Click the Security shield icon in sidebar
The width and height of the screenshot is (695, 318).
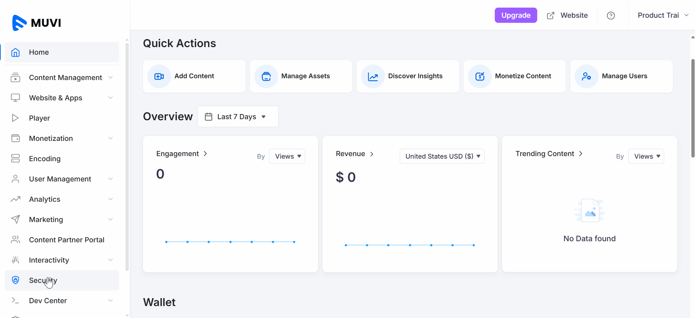pos(15,280)
